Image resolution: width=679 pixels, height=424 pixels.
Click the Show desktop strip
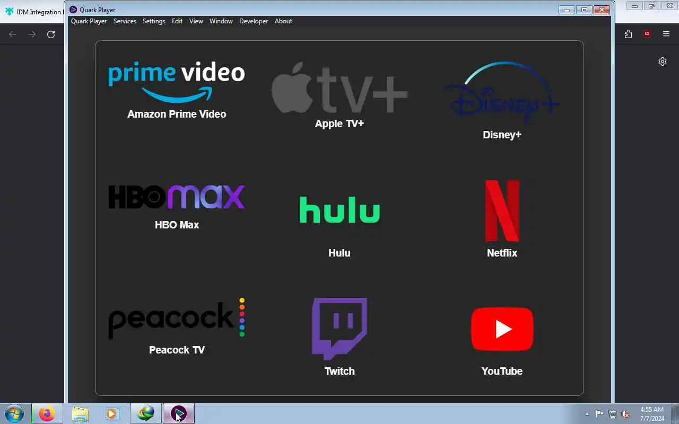pos(675,414)
